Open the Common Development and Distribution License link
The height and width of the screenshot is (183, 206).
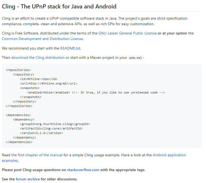(x=42, y=39)
